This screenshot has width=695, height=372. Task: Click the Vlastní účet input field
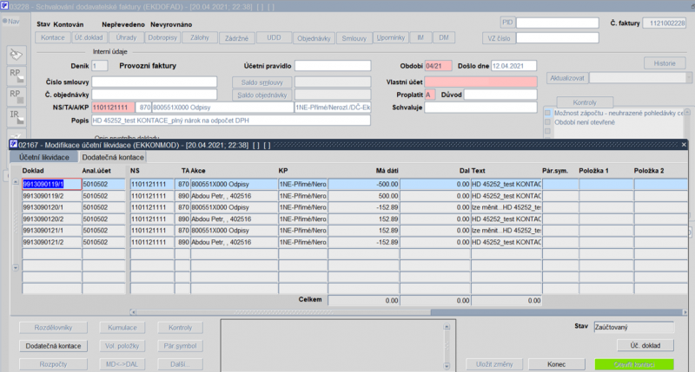pyautogui.click(x=481, y=82)
